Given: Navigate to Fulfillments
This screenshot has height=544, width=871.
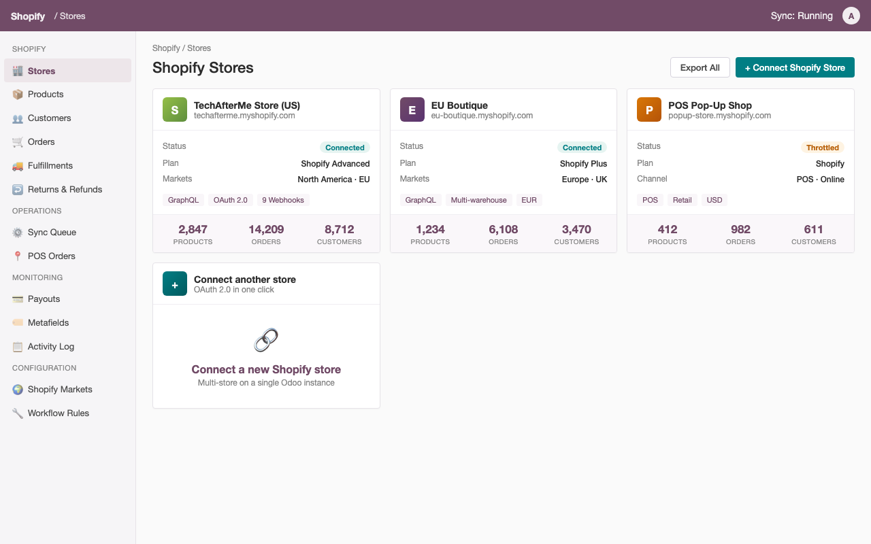Looking at the screenshot, I should pyautogui.click(x=67, y=166).
